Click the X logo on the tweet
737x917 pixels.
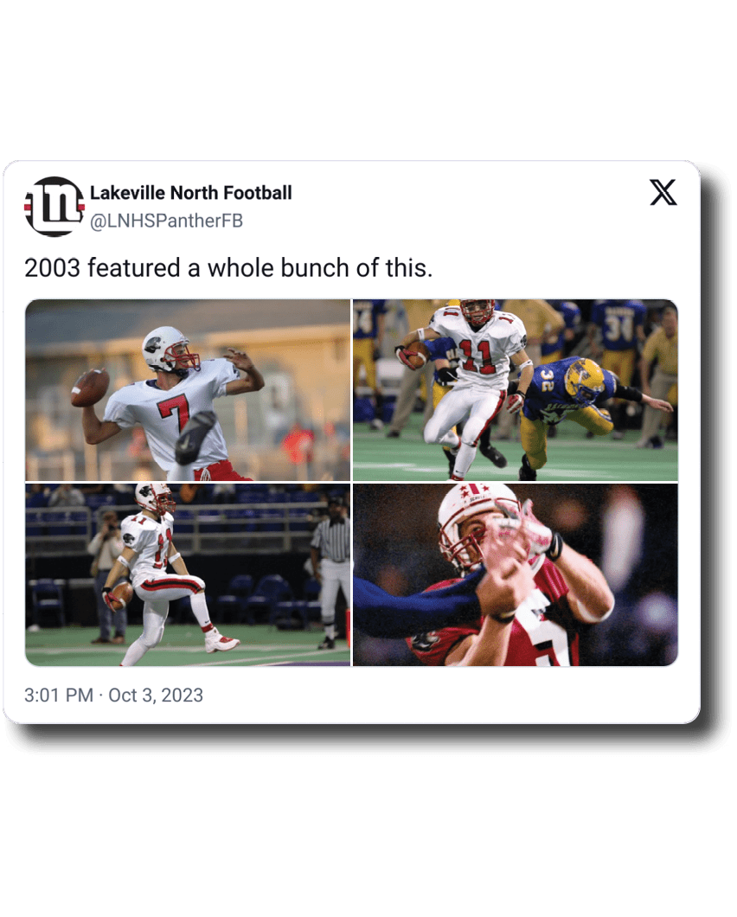[x=663, y=192]
